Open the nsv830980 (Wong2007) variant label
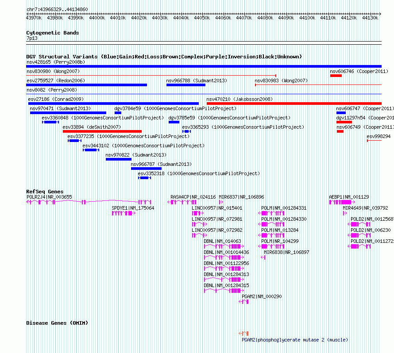 [x=53, y=71]
